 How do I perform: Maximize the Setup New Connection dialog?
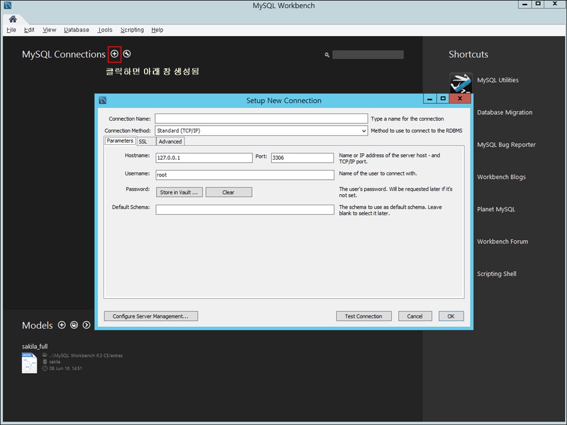tap(443, 99)
